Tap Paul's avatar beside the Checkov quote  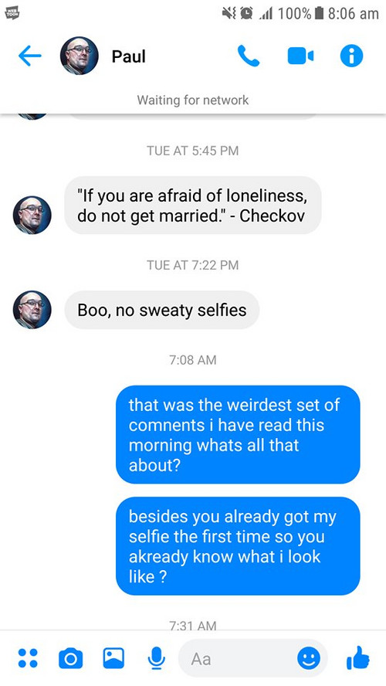(32, 215)
